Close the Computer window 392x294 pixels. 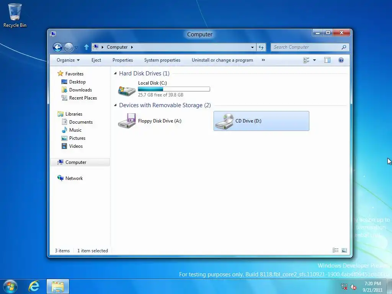coord(341,33)
